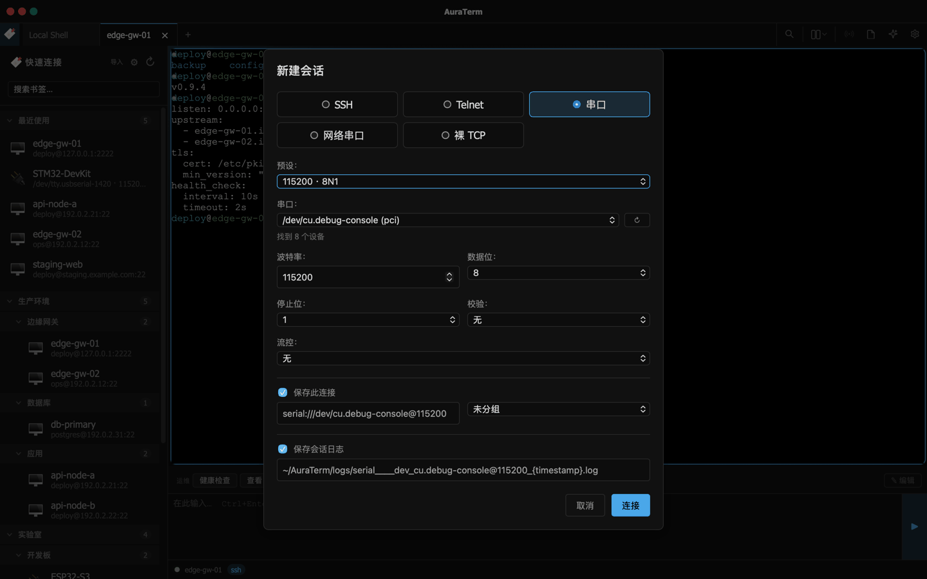The image size is (927, 579).
Task: Toggle the 保存此连接 checkbox
Action: 282,392
